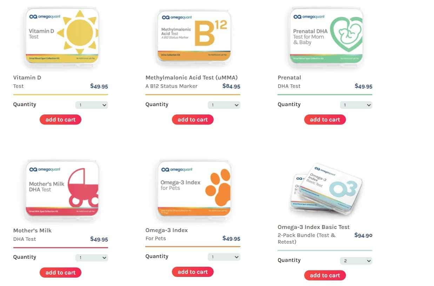The height and width of the screenshot is (286, 434).
Task: Add Methylmalonic Acid Test to cart
Action: [x=193, y=120]
